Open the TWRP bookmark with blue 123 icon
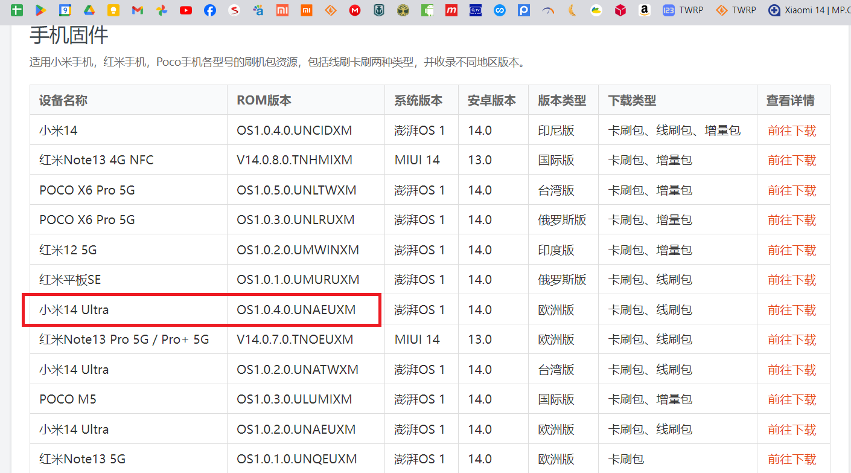The width and height of the screenshot is (851, 473). coord(683,10)
